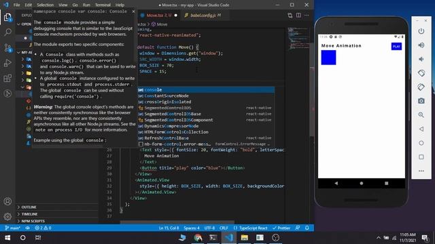Image resolution: width=435 pixels, height=244 pixels.
Task: Open the Windows Start menu
Action: [7, 238]
